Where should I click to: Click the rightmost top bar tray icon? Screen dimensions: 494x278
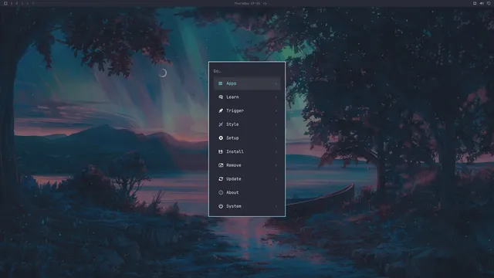point(489,3)
